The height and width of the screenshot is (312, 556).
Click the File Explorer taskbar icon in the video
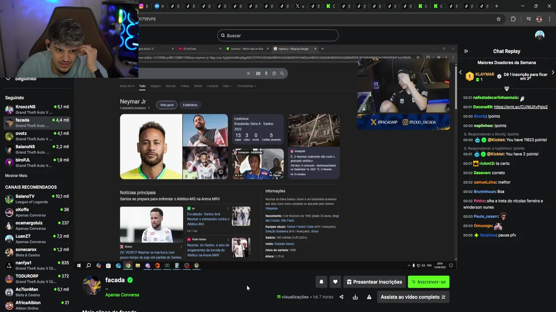(138, 266)
